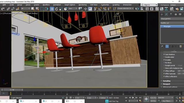Open Workspaces Default dropdown
Screen dimensions: 184x103
tap(177, 5)
